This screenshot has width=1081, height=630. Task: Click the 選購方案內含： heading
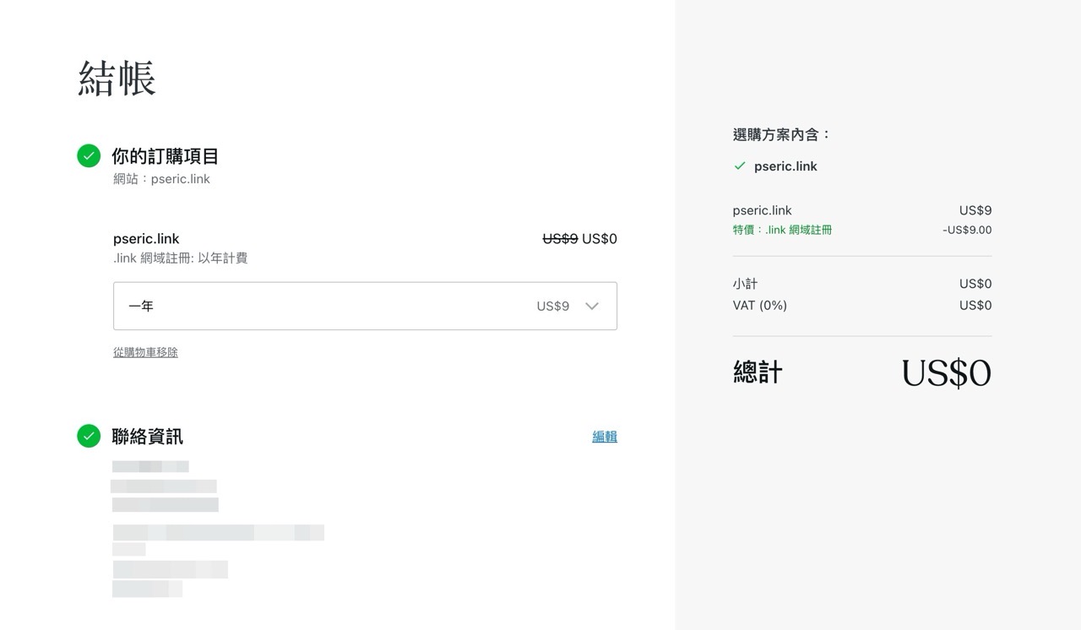pyautogui.click(x=782, y=134)
